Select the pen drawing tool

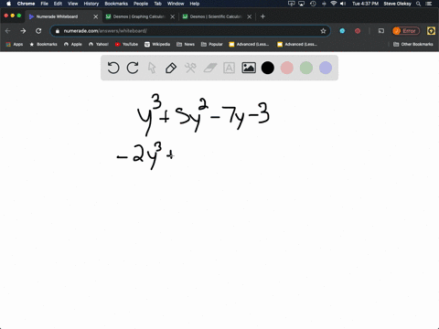coord(171,68)
